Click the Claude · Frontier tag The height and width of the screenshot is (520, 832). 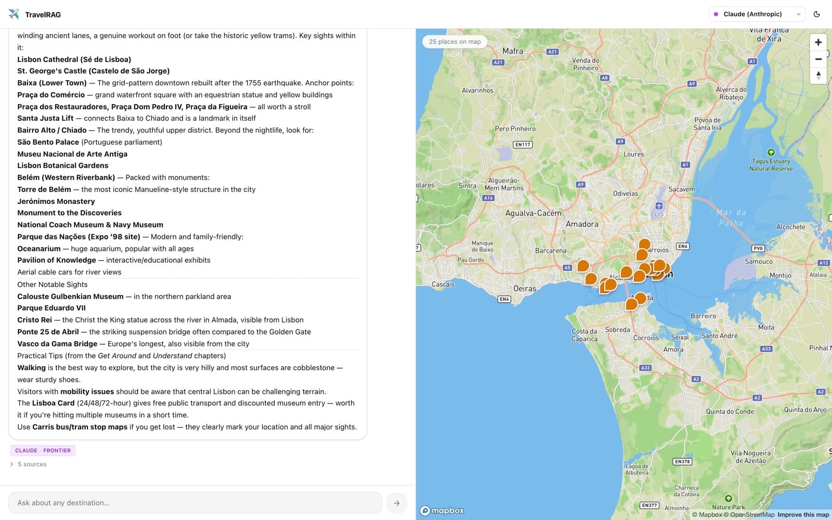43,450
